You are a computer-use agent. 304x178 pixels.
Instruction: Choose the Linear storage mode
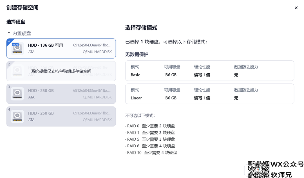pyautogui.click(x=209, y=94)
